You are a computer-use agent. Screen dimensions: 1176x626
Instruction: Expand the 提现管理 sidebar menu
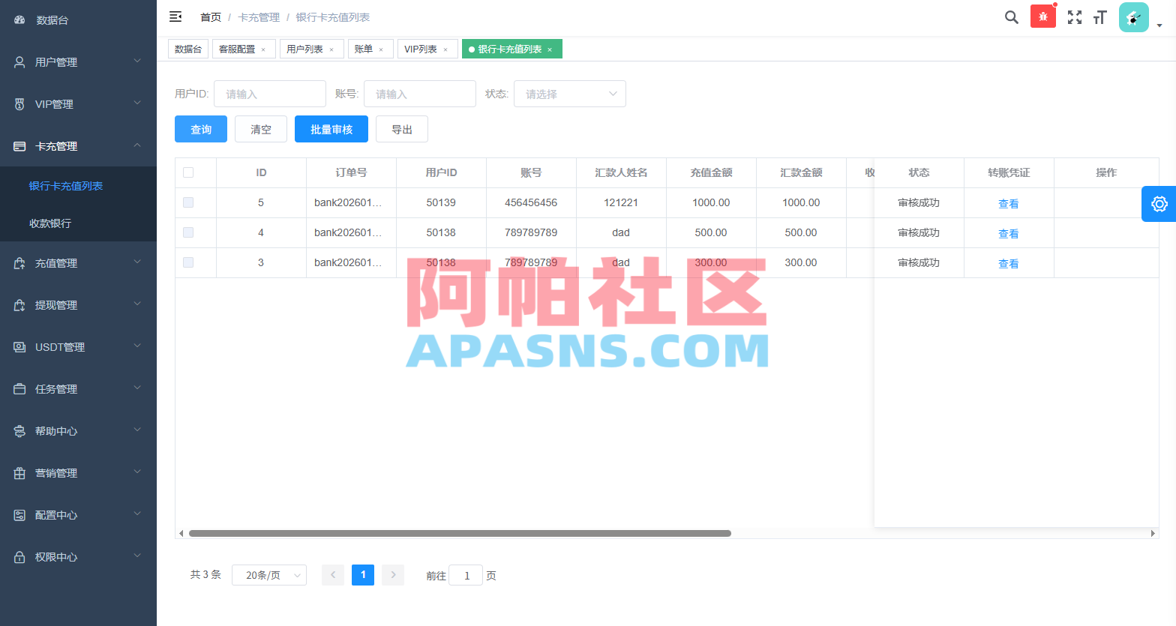(78, 305)
